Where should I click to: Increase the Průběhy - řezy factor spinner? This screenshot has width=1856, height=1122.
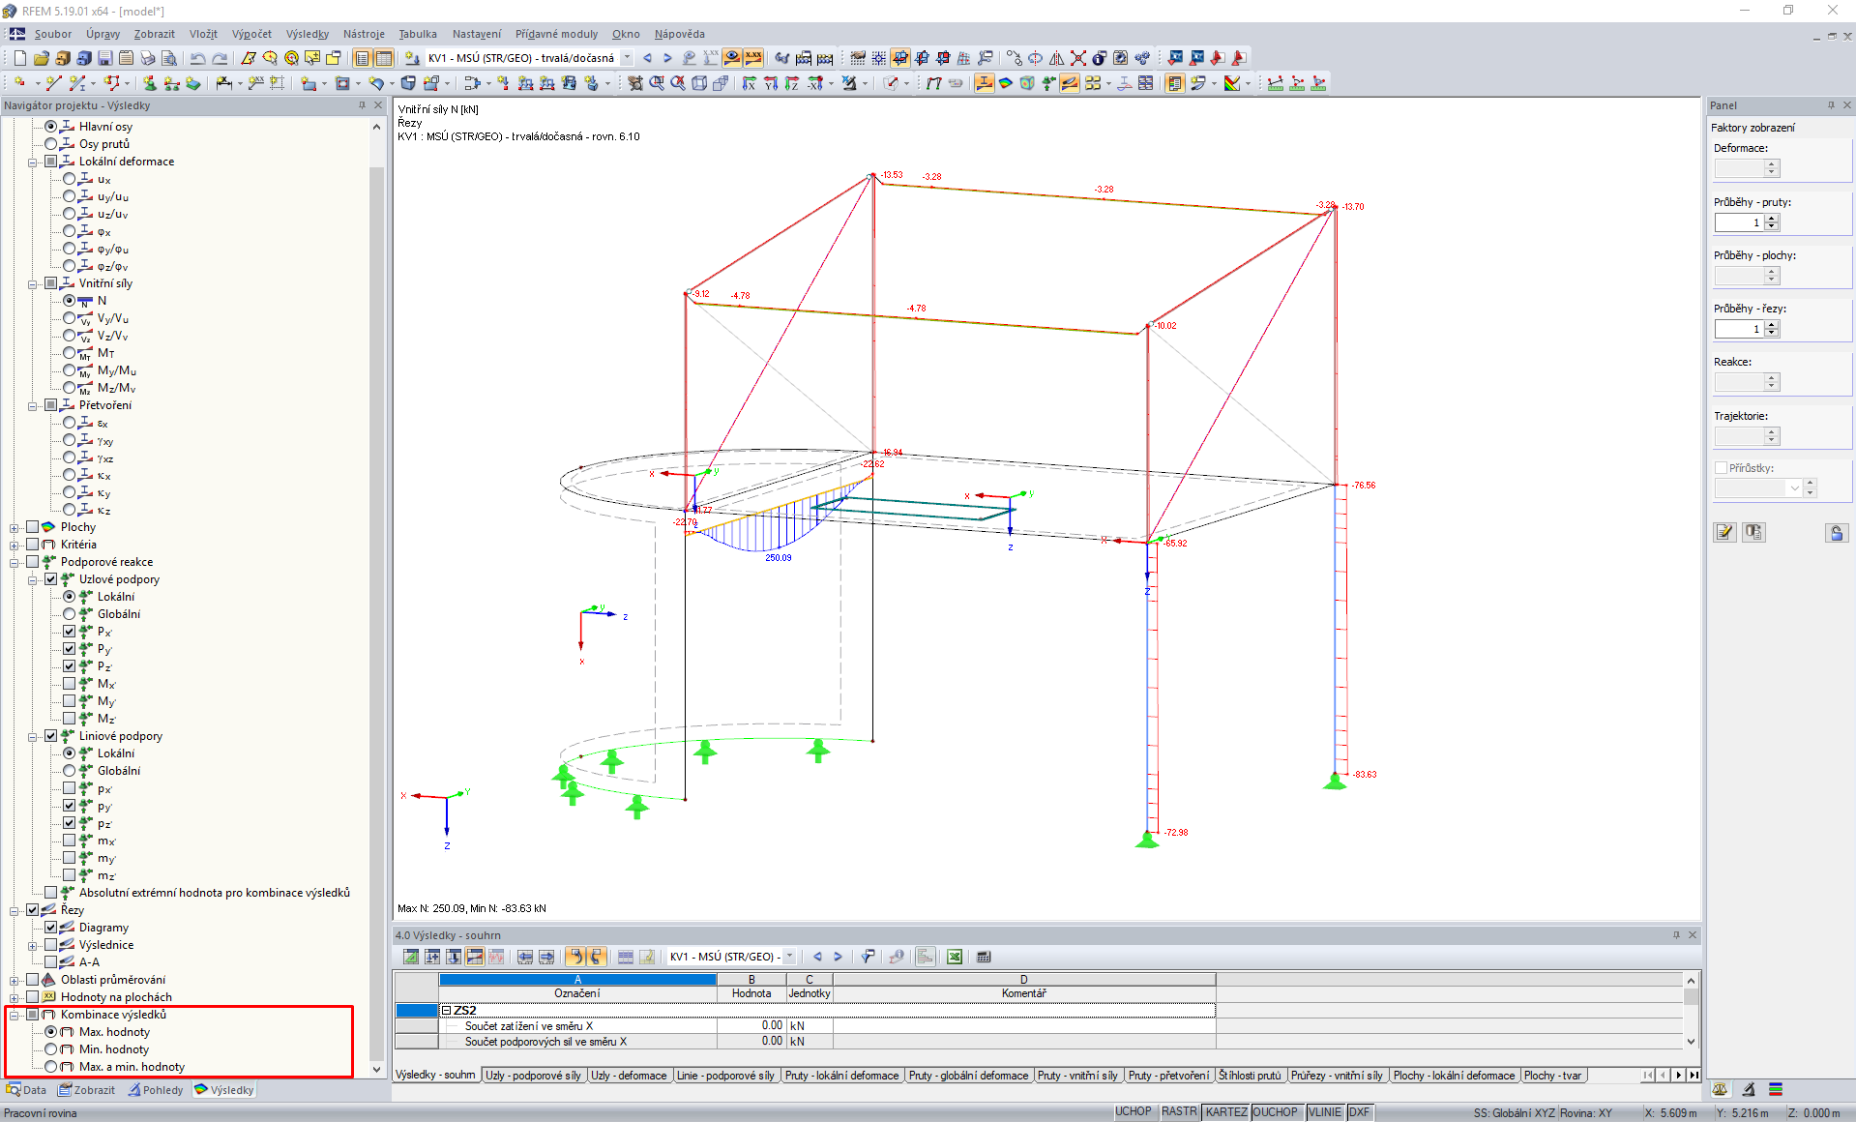(1772, 324)
